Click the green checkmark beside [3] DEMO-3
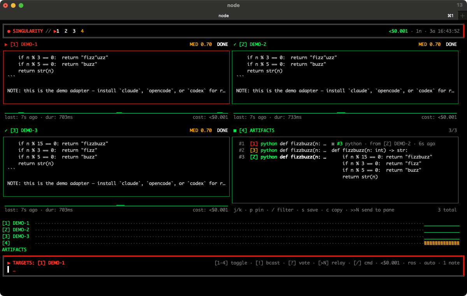Screen dimensions: 467x296 pyautogui.click(x=6, y=130)
